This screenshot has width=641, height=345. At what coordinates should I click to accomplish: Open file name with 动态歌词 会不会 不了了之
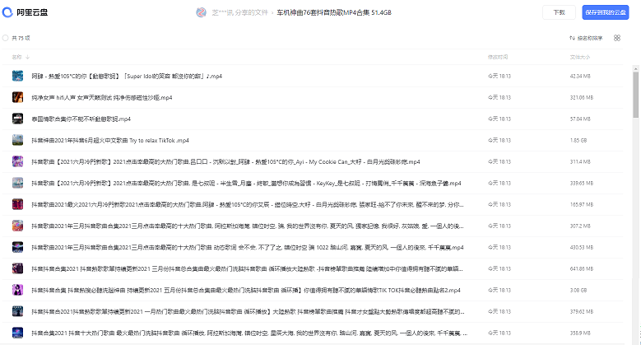tap(248, 248)
